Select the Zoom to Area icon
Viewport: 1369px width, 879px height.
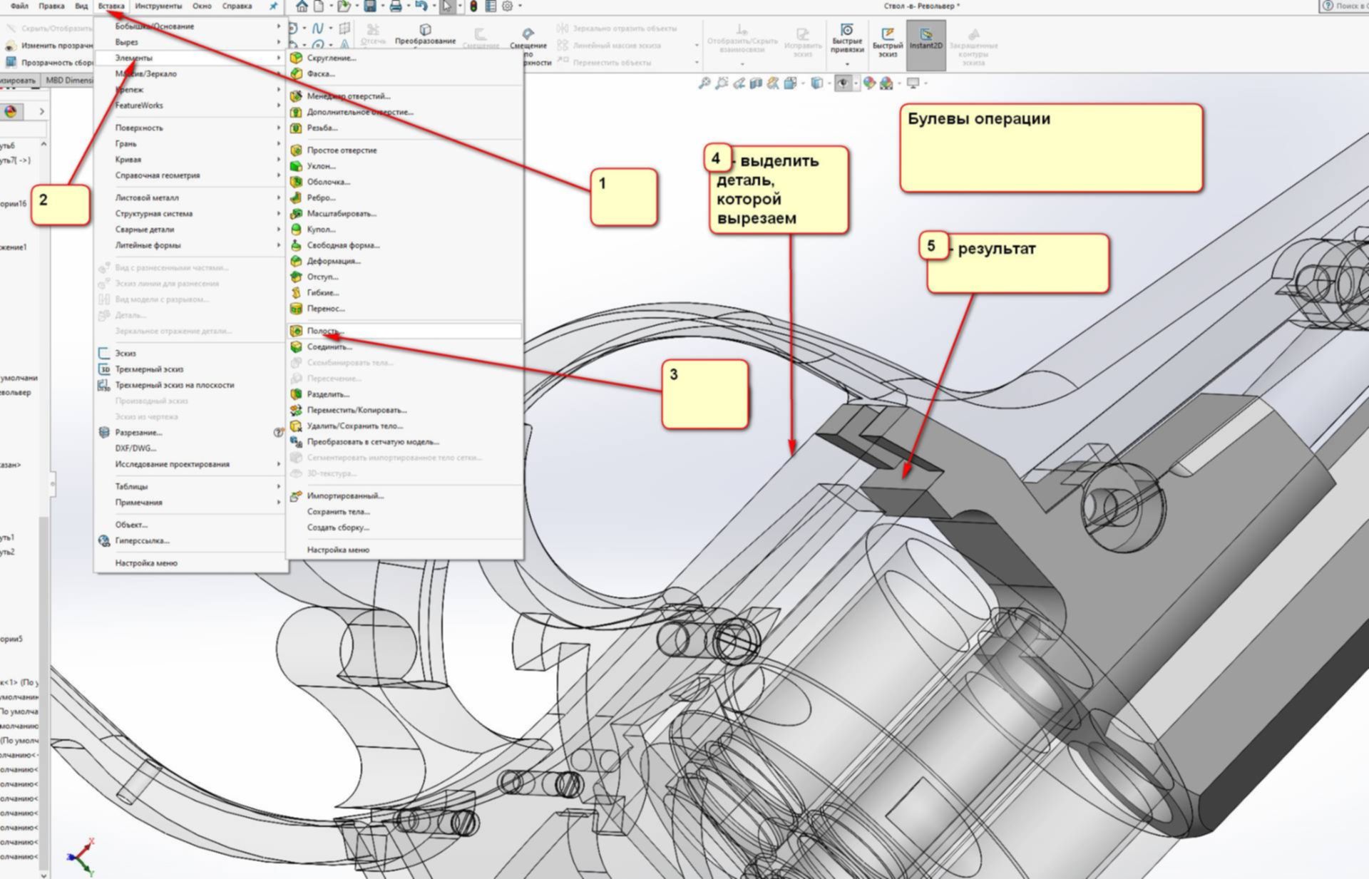pyautogui.click(x=722, y=83)
